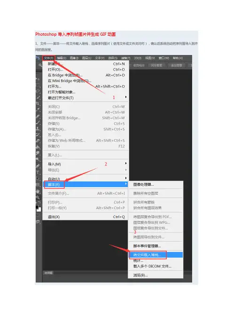233x330 pixels.
Task: Open the 窗口(W) menu
Action: [x=164, y=58]
